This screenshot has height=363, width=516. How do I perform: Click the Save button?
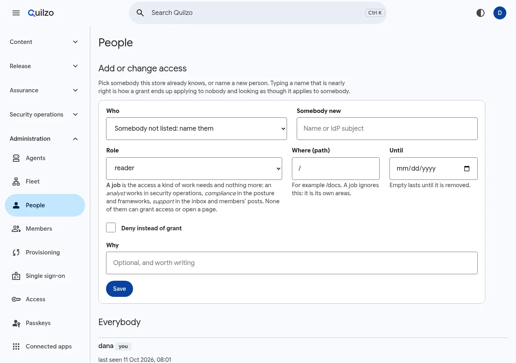pyautogui.click(x=119, y=289)
